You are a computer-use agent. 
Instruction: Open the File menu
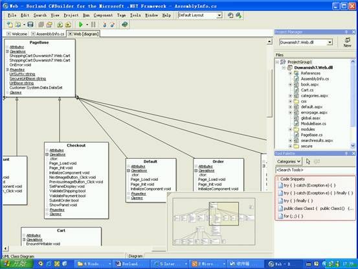click(x=12, y=16)
